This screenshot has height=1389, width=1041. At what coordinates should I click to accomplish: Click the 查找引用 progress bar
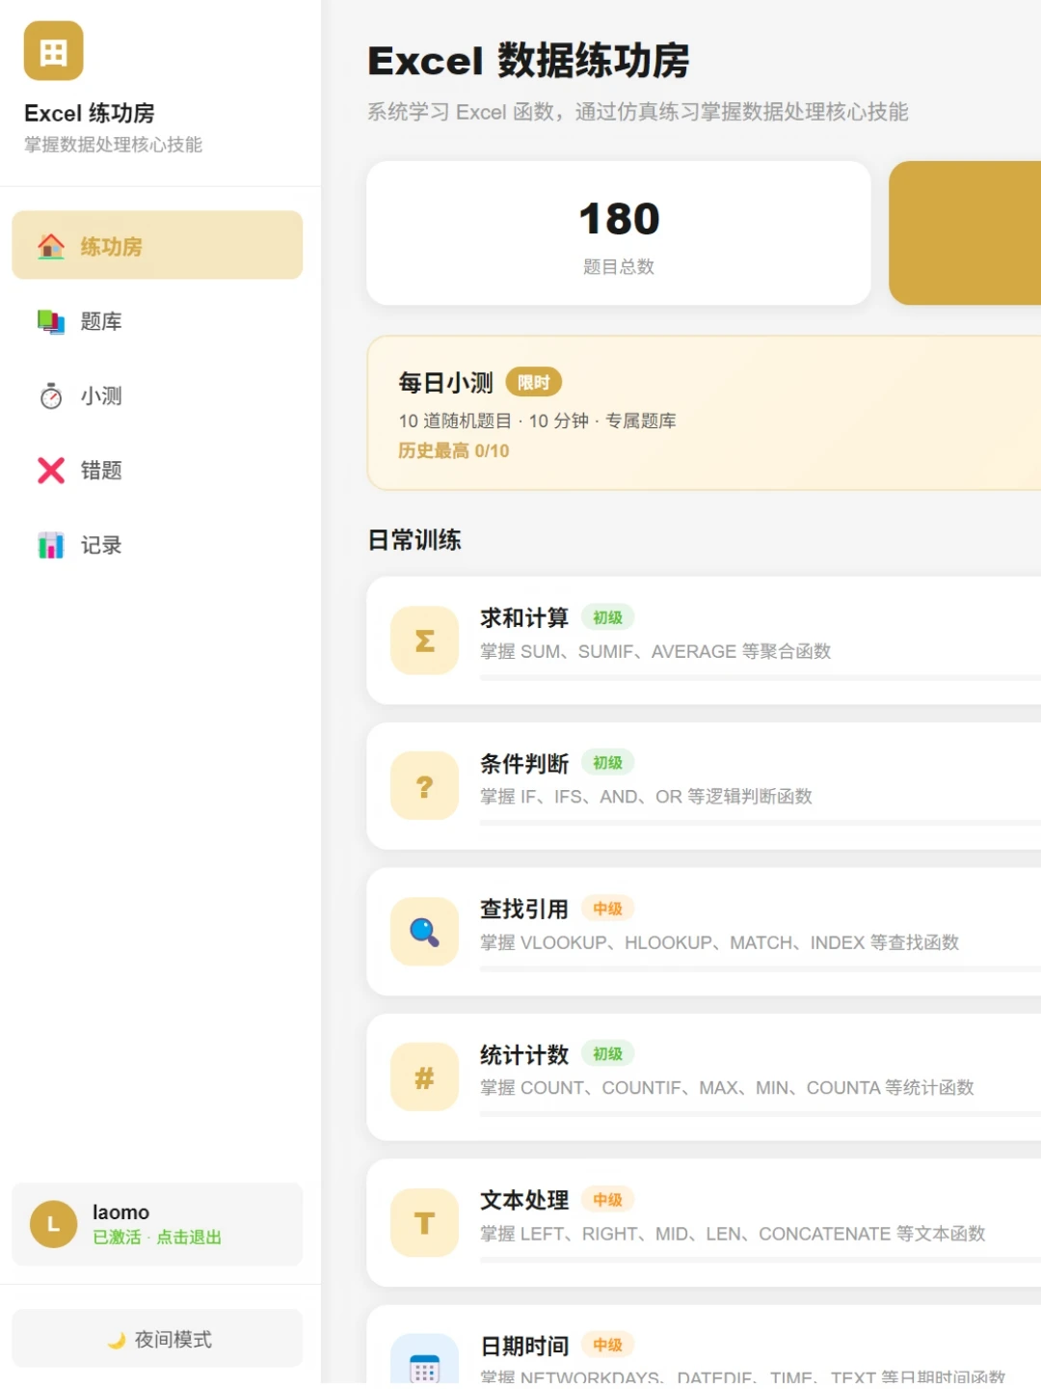tap(761, 969)
